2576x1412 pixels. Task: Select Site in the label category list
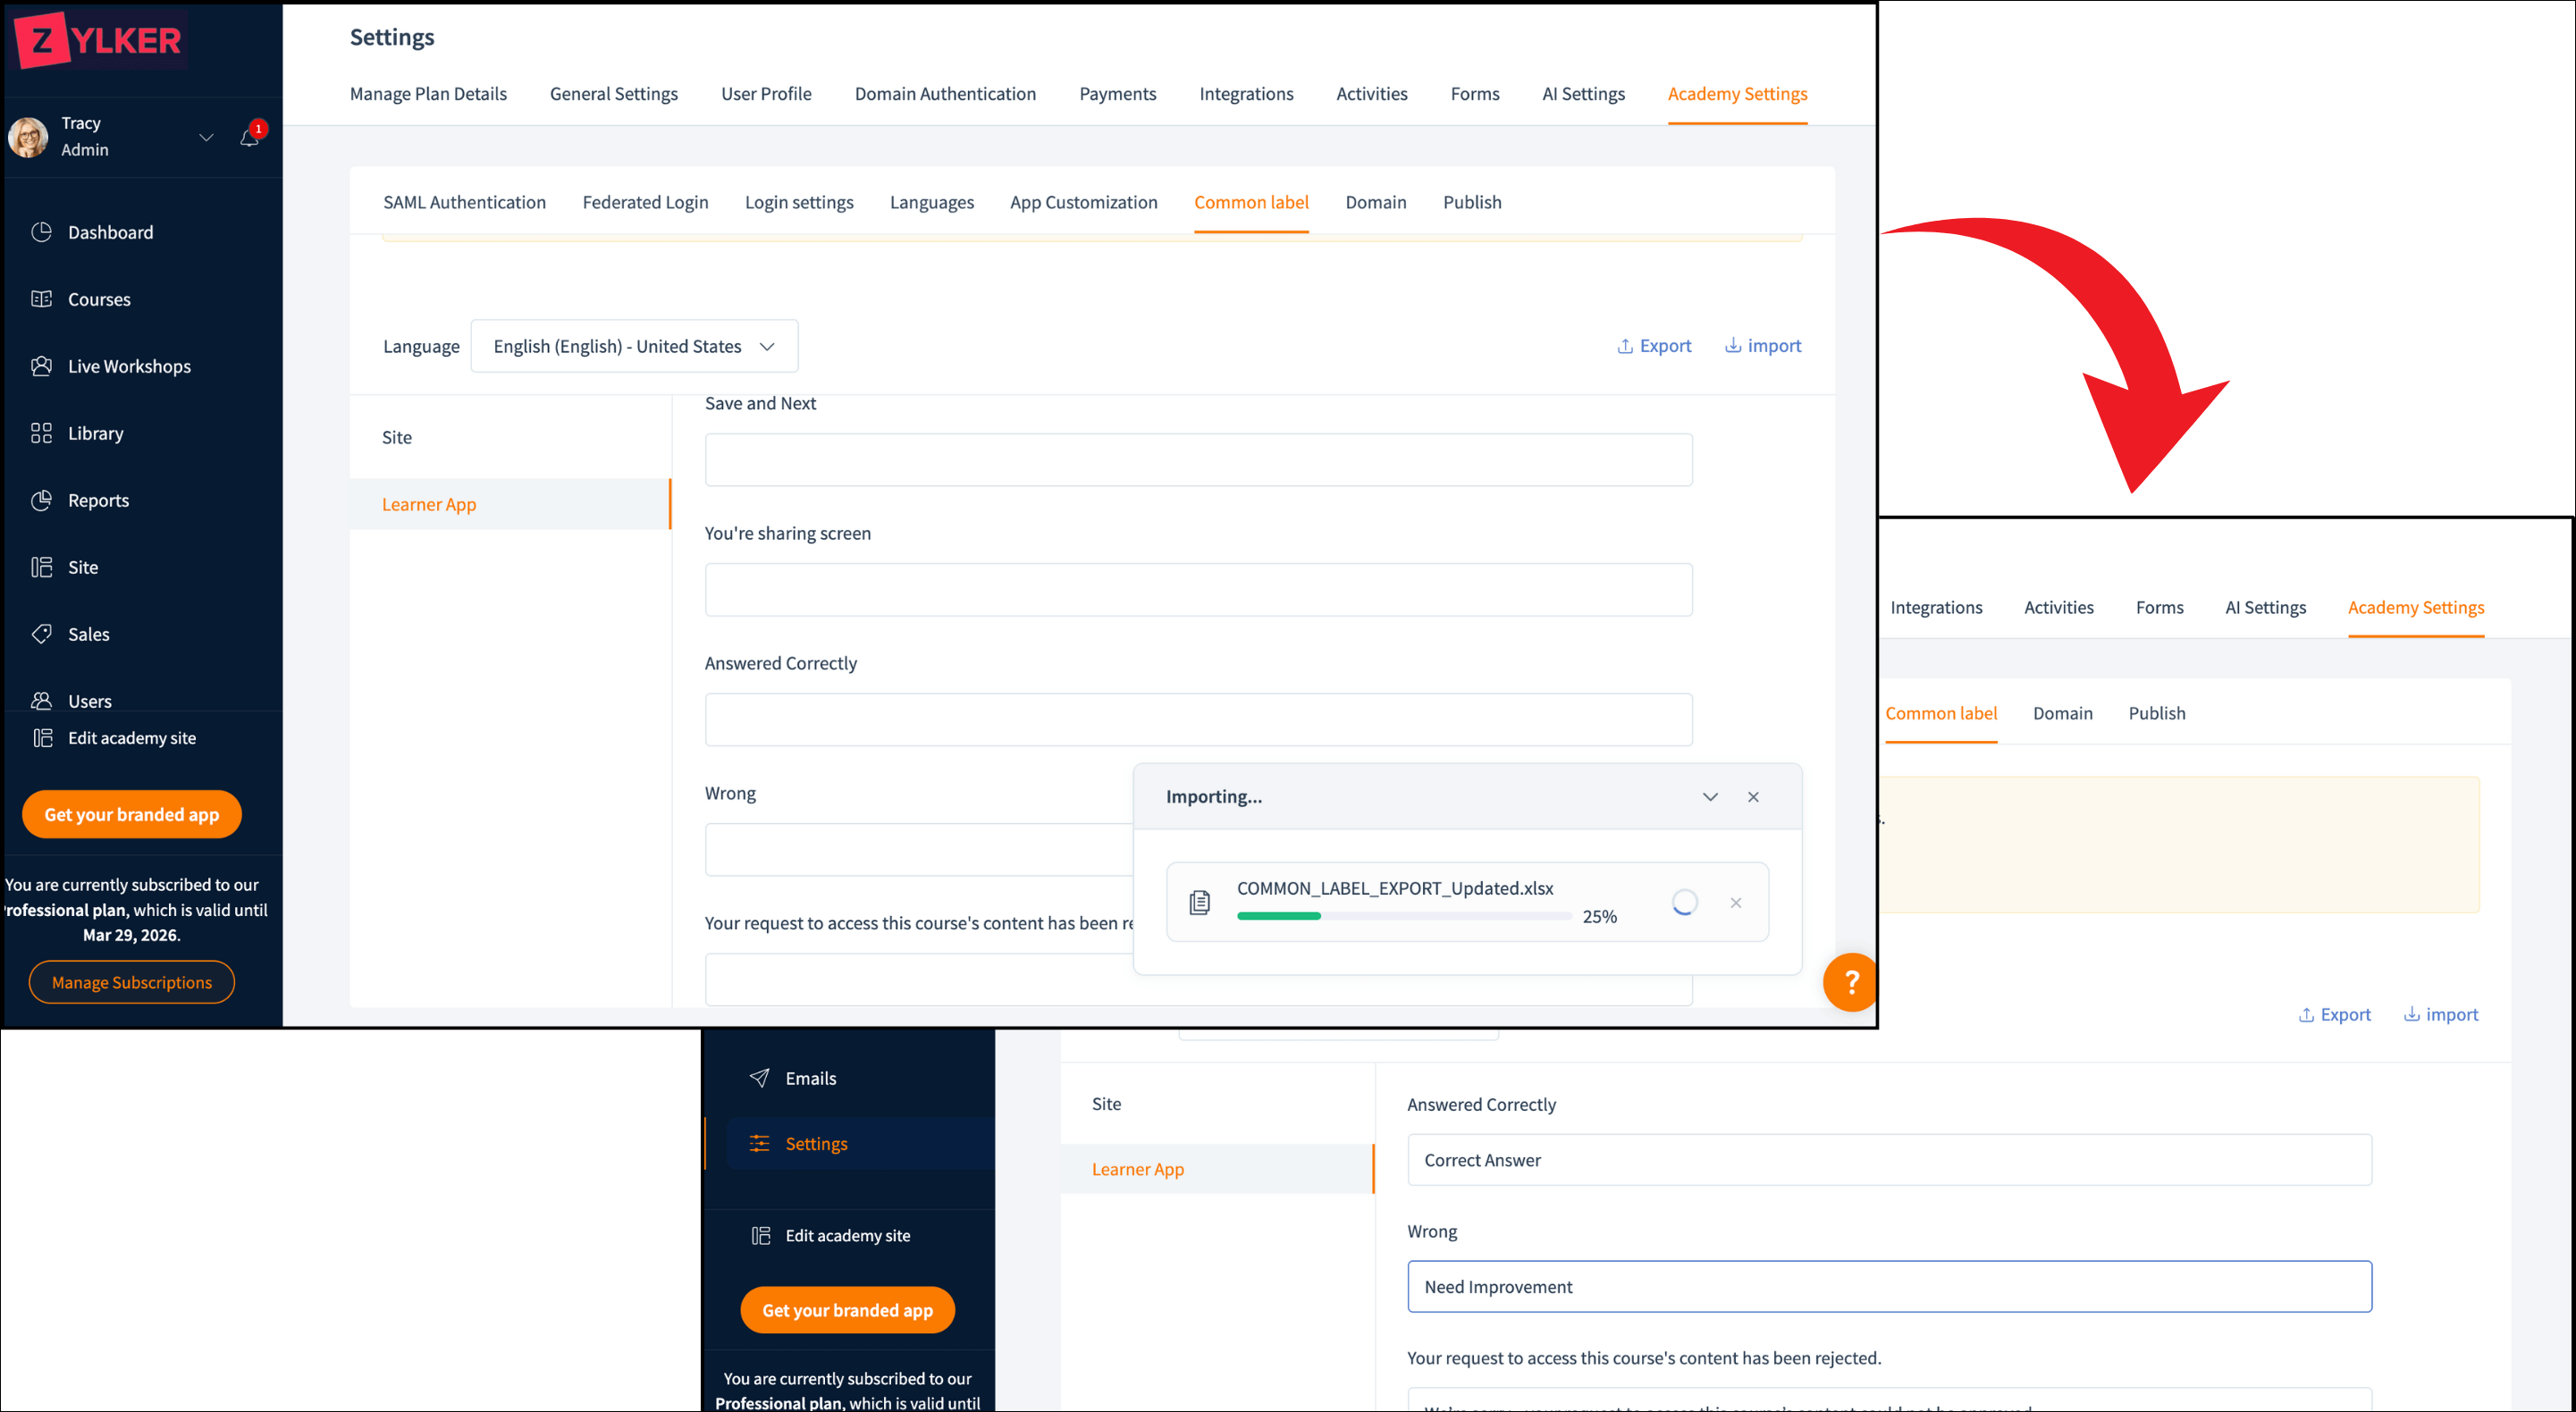point(397,437)
